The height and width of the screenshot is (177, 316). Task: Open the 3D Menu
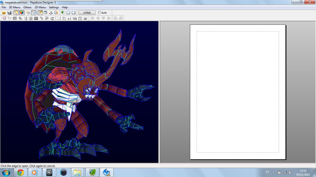point(14,7)
